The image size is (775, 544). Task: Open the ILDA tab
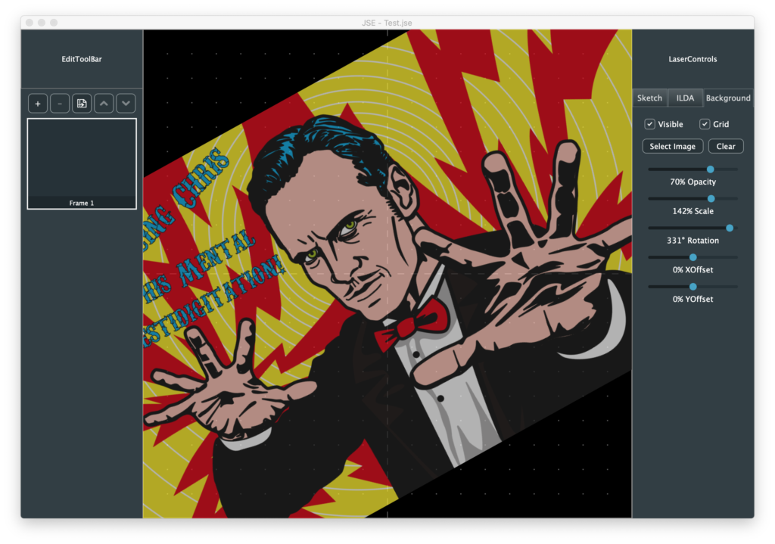click(685, 98)
